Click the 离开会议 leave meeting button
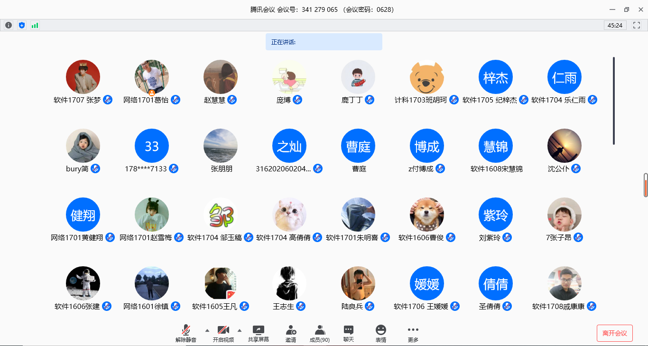This screenshot has height=346, width=648. 614,333
